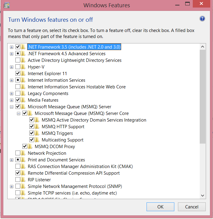Click folder icon beside MSMQ Triggers
Screen dimensions: 213x219
[37, 133]
